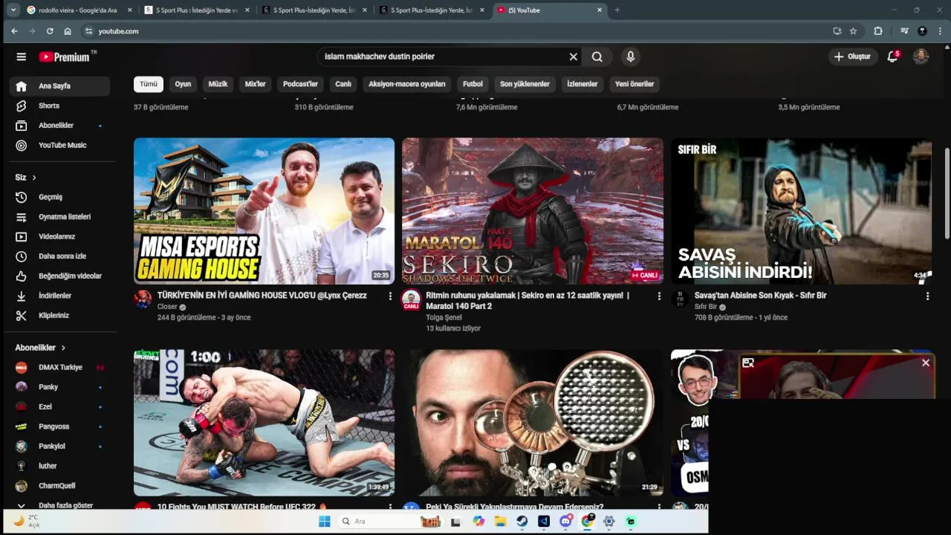The width and height of the screenshot is (951, 535).
Task: Clear the search box with the X
Action: [573, 56]
